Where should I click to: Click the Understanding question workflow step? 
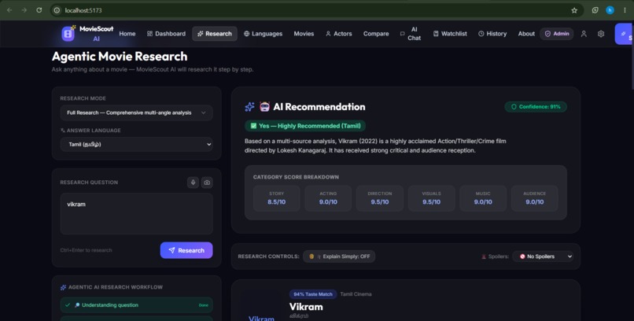(x=136, y=305)
